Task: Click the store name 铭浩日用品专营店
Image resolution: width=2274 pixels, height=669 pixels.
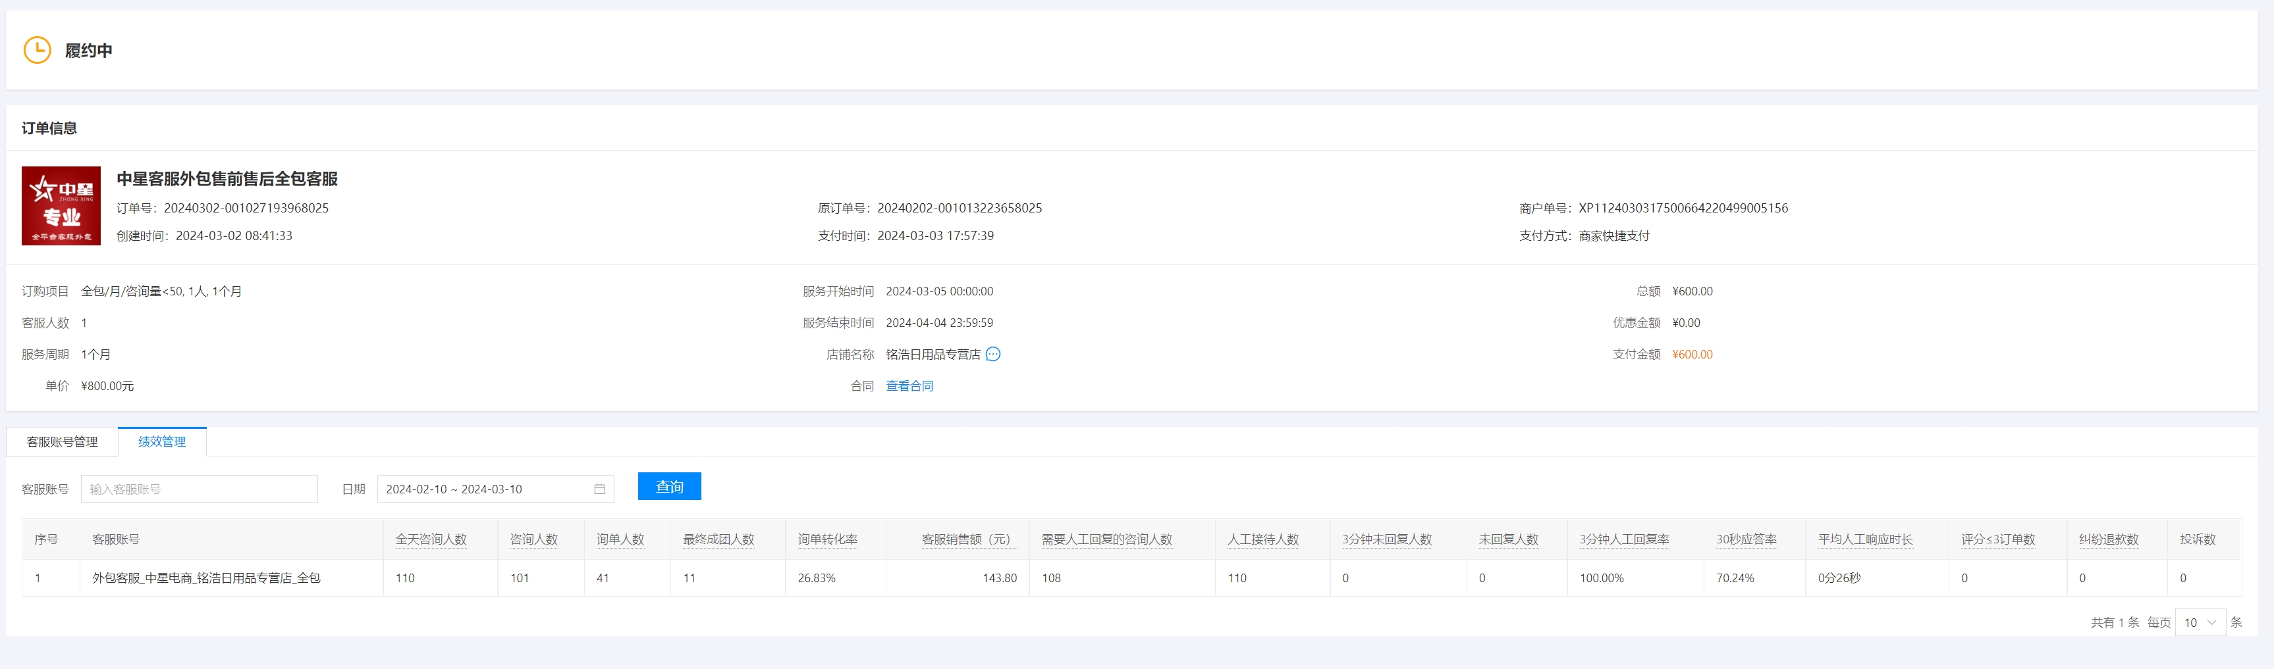Action: (933, 355)
